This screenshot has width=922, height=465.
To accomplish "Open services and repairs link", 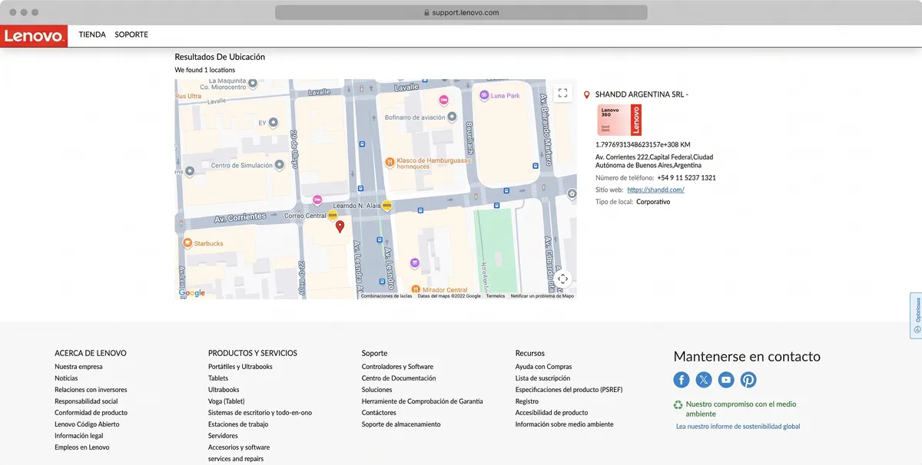I will pos(236,459).
